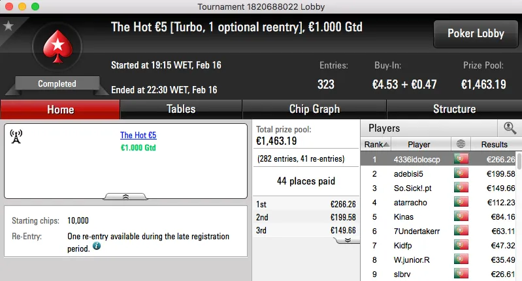This screenshot has height=281, width=522.
Task: Click the broadcast antenna icon
Action: coord(16,136)
